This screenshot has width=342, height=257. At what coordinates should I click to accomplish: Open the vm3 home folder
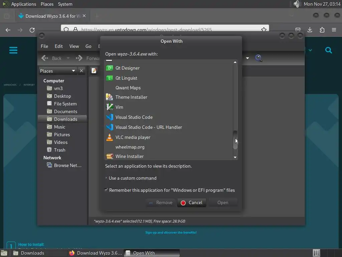coord(58,88)
